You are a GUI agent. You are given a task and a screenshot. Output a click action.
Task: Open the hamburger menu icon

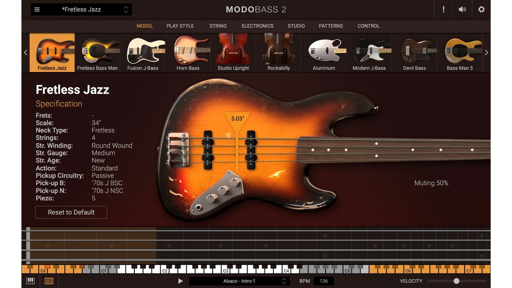tap(37, 9)
